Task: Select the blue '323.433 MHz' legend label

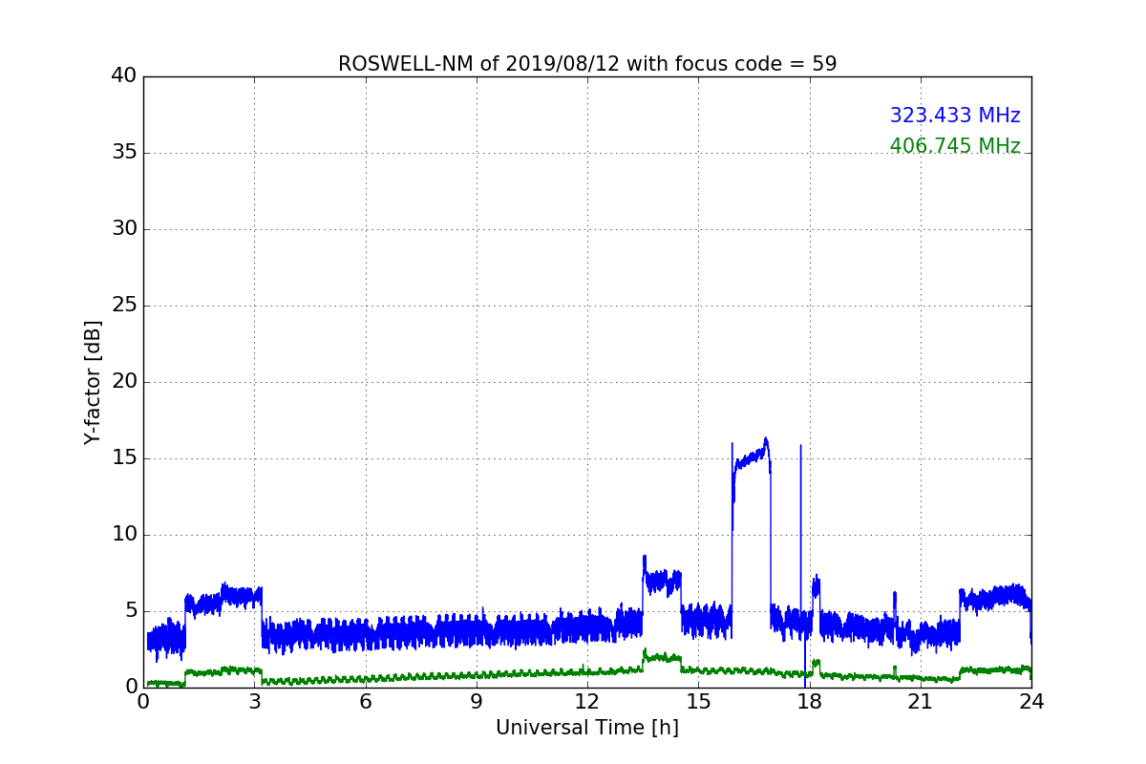Action: pos(955,116)
